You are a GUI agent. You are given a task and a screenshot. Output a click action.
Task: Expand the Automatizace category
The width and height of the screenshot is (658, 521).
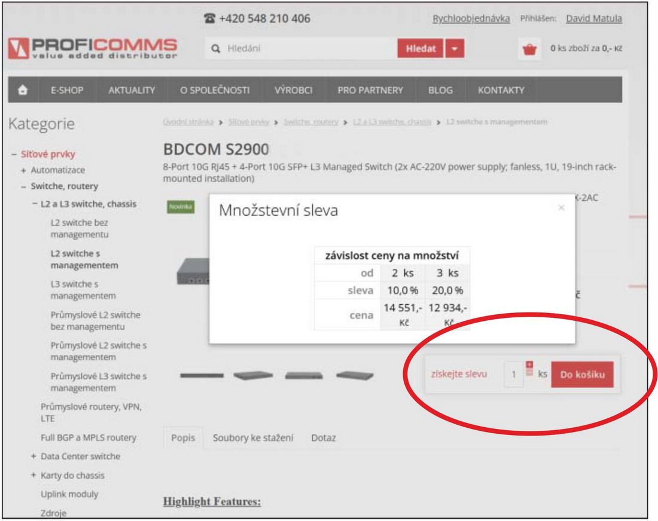point(23,170)
